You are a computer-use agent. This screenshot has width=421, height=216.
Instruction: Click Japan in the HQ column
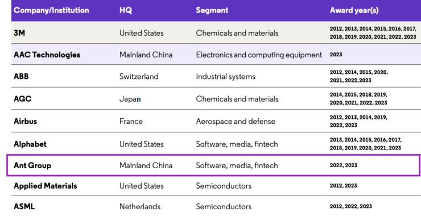130,99
